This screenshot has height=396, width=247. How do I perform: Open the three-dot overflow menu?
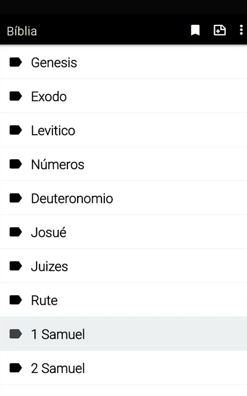tap(241, 30)
